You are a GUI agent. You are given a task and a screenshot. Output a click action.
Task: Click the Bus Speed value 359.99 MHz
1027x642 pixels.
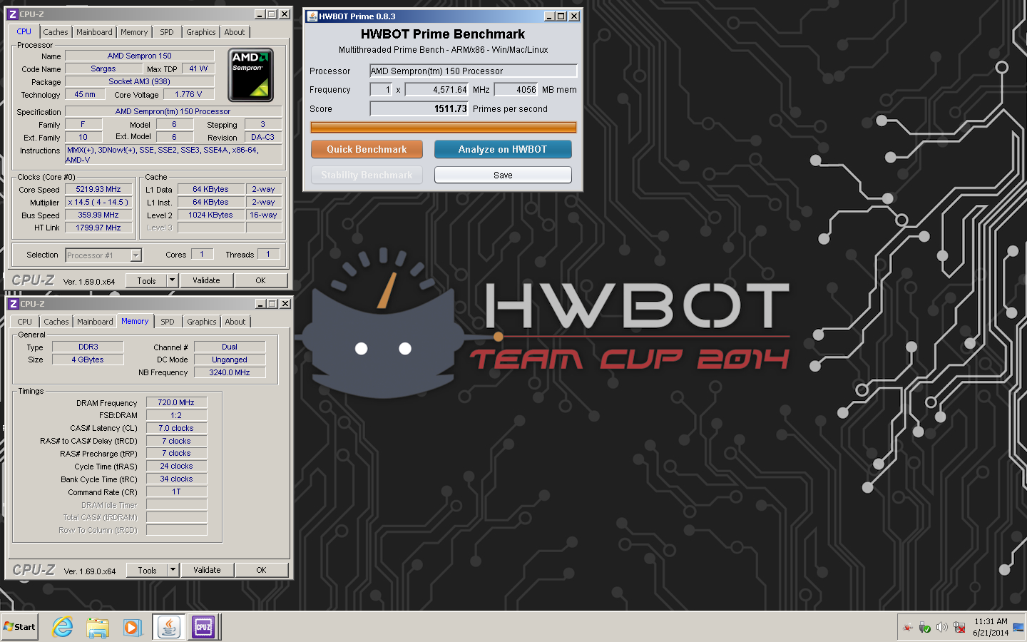click(x=98, y=215)
